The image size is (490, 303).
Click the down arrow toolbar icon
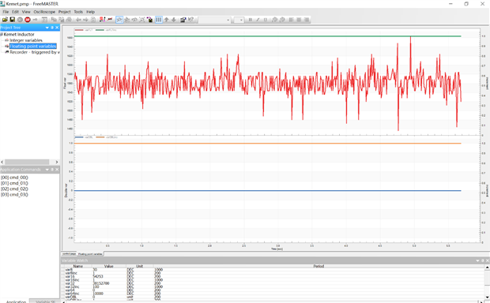pyautogui.click(x=174, y=20)
